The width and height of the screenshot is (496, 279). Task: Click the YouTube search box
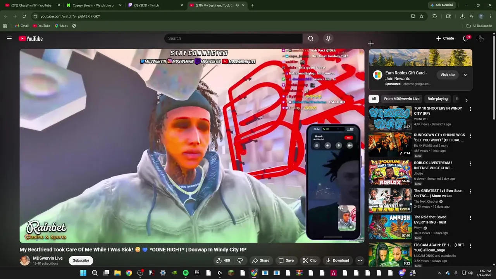(x=233, y=38)
